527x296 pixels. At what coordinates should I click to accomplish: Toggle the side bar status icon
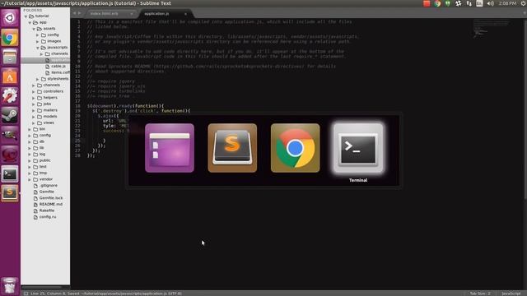[26, 294]
